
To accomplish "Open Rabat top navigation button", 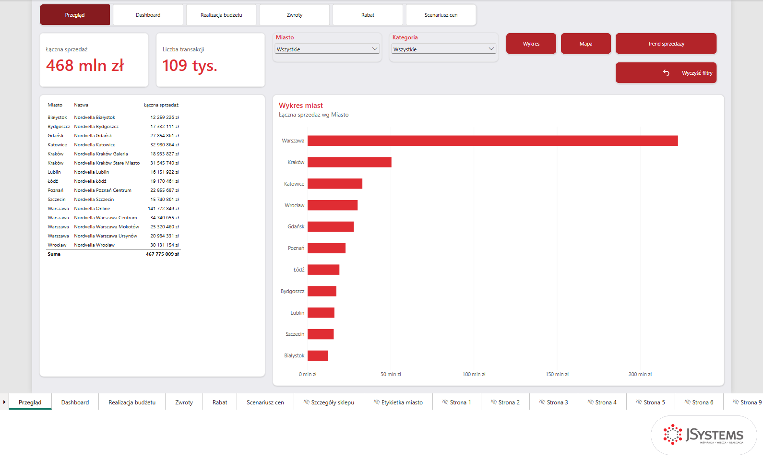I will pyautogui.click(x=368, y=15).
